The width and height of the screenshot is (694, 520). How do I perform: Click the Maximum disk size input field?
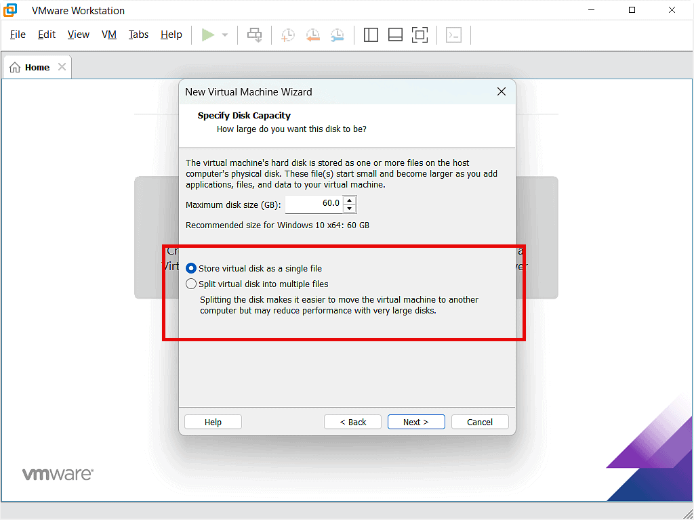tap(314, 204)
